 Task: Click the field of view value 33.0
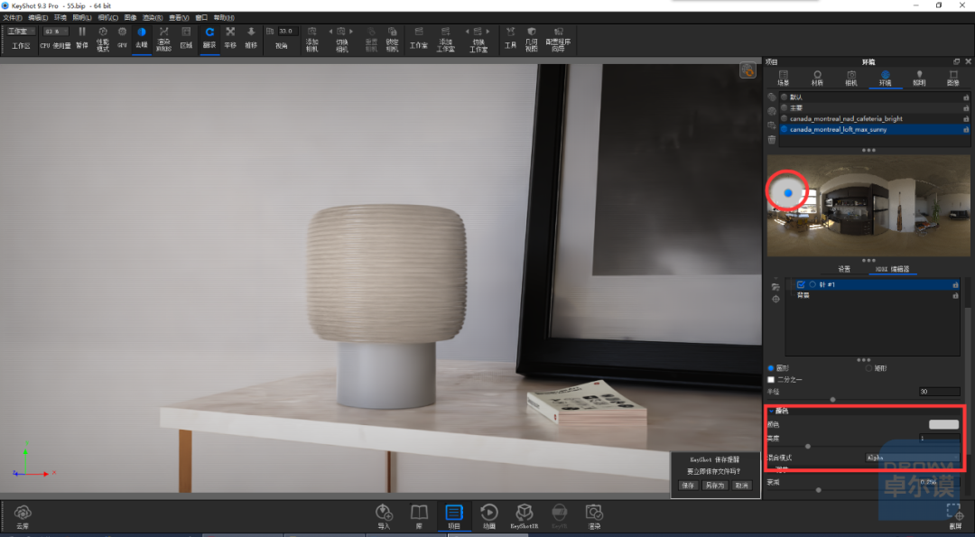(287, 31)
